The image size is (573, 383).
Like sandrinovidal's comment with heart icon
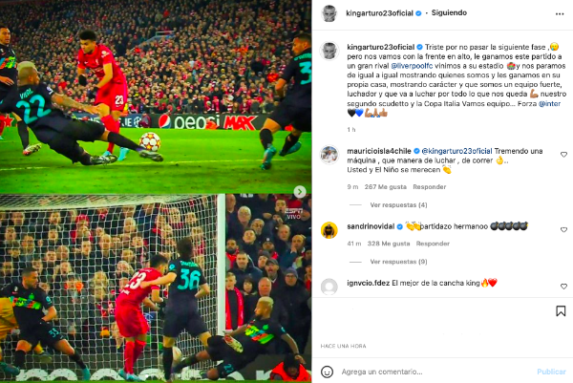coord(563,229)
